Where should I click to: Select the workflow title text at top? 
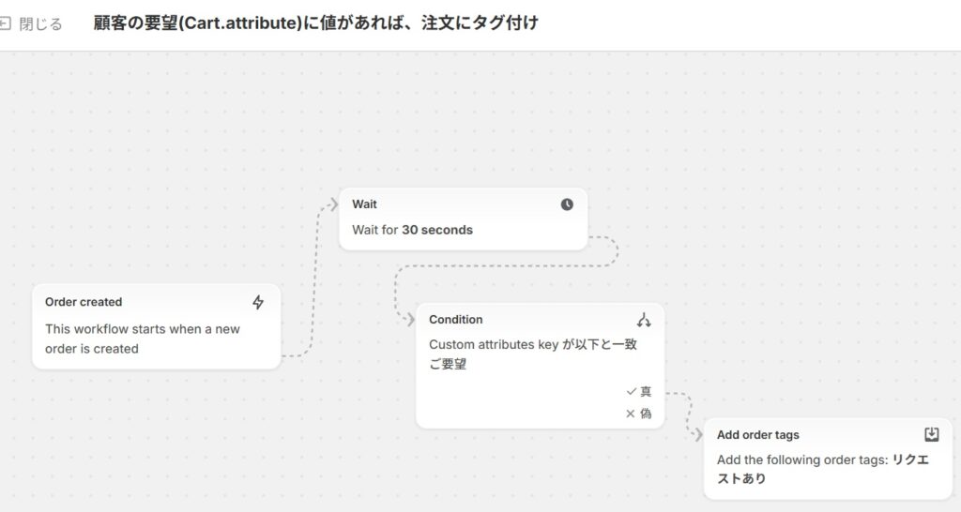316,23
